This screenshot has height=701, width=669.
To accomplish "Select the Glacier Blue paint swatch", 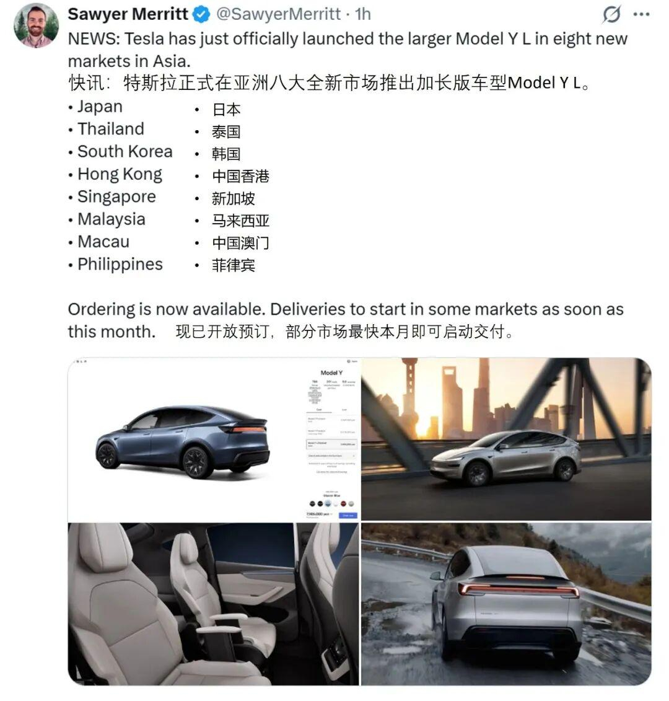I will point(328,503).
